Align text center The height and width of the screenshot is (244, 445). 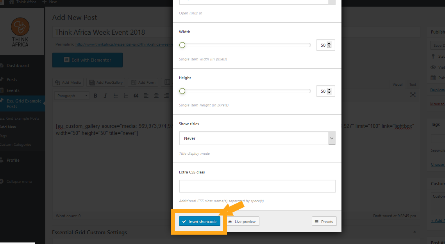(x=156, y=95)
